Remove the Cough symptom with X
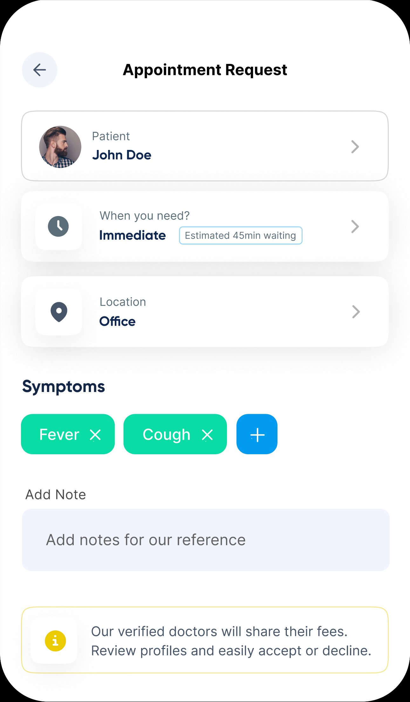 207,435
